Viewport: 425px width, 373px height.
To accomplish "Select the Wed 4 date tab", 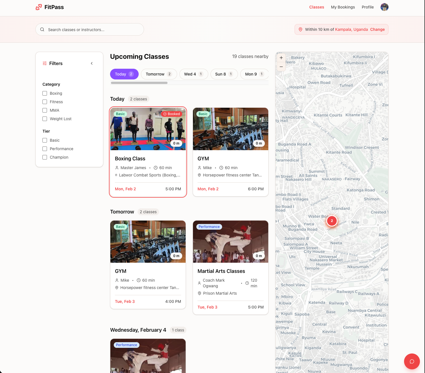I will tap(194, 74).
